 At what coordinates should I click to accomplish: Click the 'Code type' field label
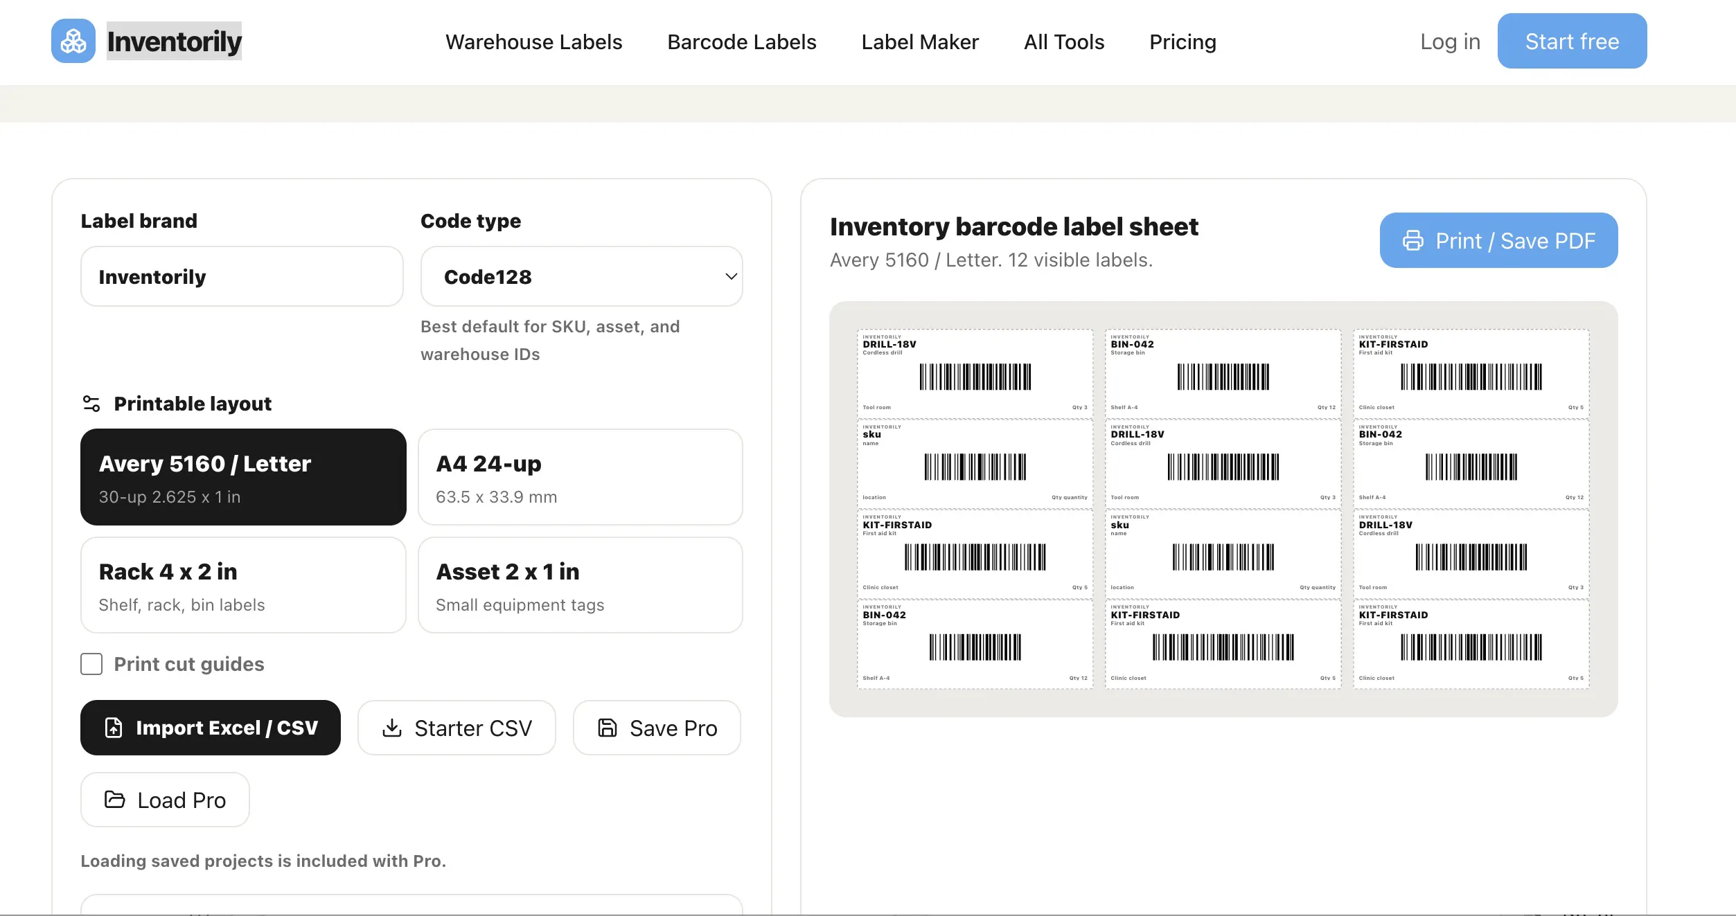coord(470,221)
